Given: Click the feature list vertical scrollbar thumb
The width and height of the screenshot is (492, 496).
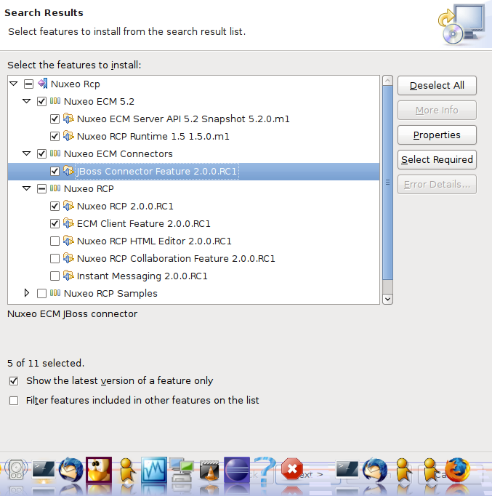Looking at the screenshot, I should coord(387,183).
